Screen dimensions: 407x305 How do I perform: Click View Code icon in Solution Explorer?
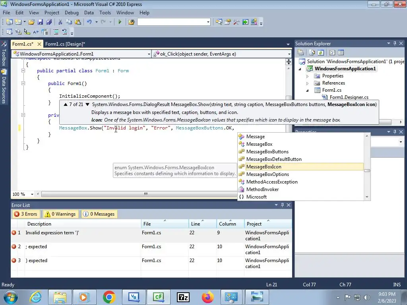coord(332,53)
